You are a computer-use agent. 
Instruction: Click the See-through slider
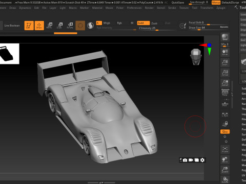click(199, 3)
